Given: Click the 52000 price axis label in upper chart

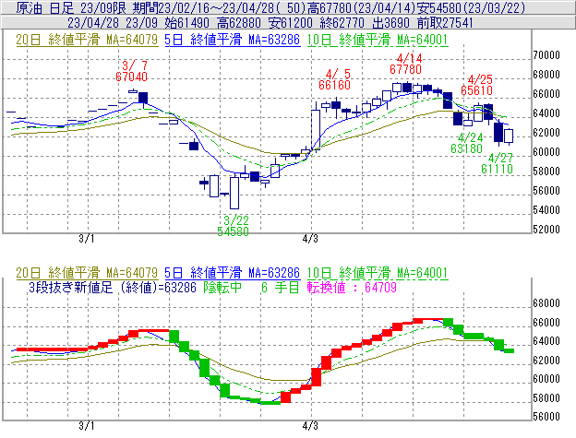Looking at the screenshot, I should [546, 230].
